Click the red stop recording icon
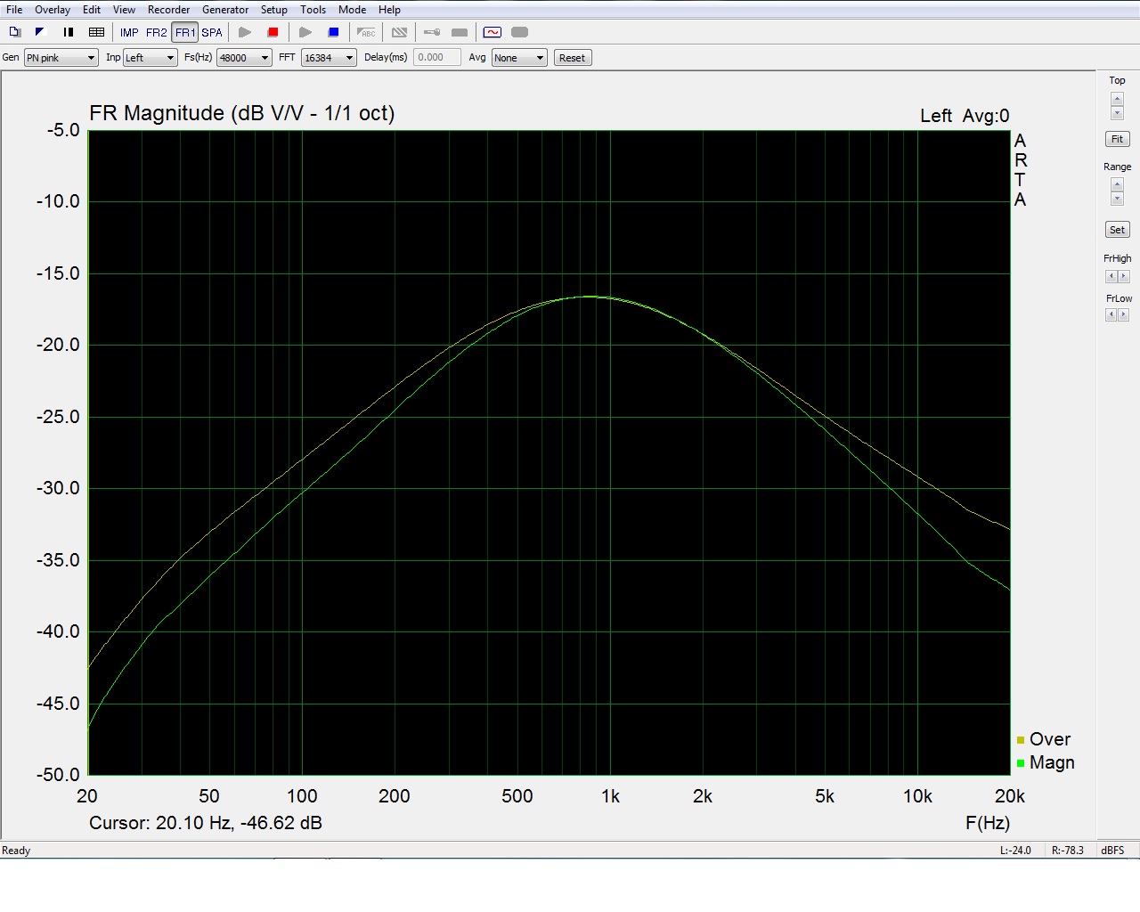 point(273,32)
